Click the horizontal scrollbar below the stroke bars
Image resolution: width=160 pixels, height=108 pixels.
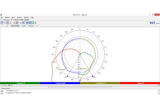tap(80, 87)
